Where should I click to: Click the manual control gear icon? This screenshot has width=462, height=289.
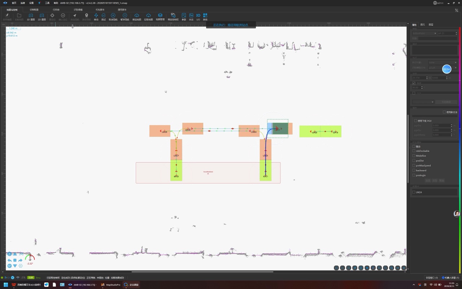[21, 266]
